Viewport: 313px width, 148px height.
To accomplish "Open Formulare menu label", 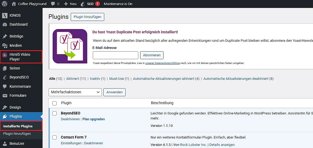I will (x=18, y=95).
